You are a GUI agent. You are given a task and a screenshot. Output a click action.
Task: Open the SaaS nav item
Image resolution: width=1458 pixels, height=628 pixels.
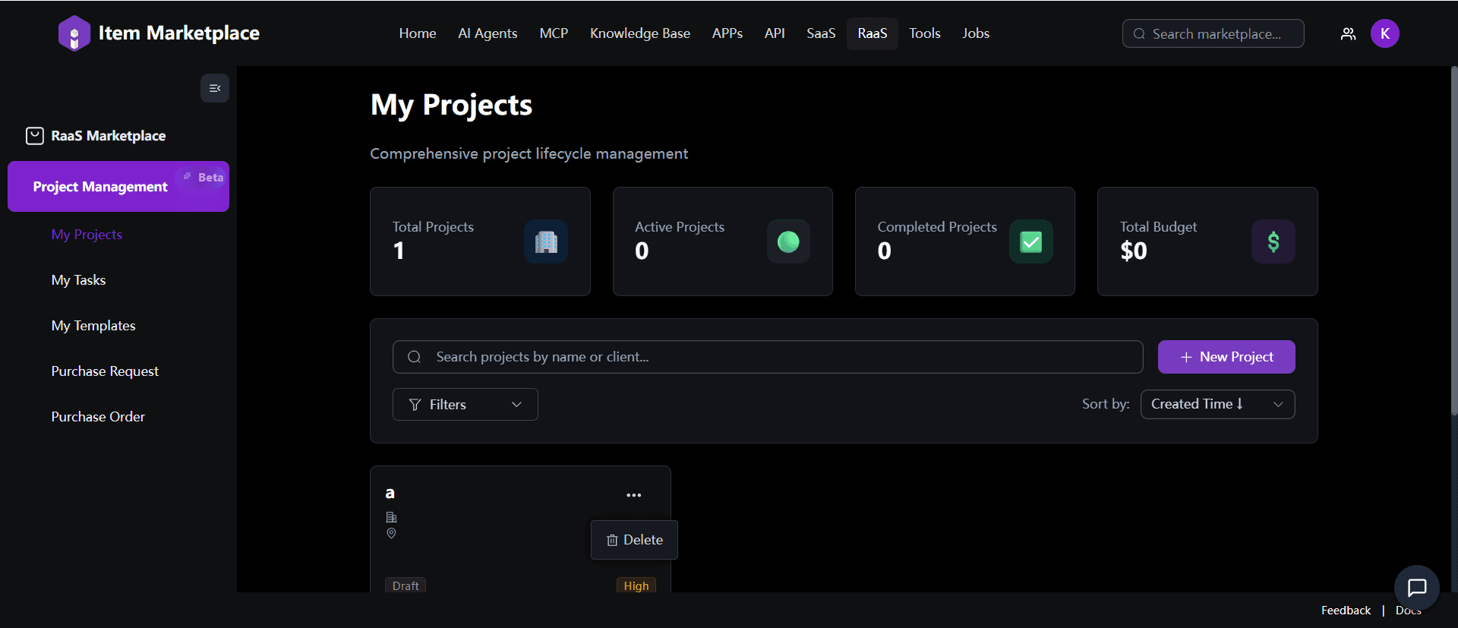pyautogui.click(x=821, y=33)
